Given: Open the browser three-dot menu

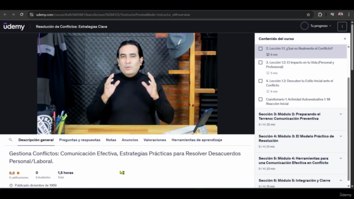Looking at the screenshot, I should point(349,15).
